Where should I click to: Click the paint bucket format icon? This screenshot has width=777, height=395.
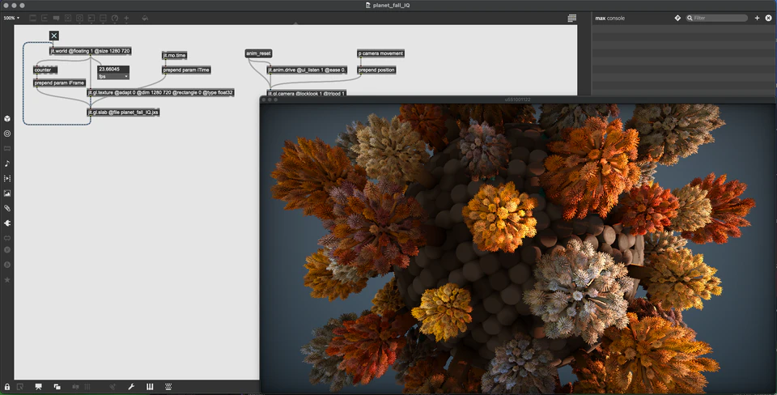[145, 18]
